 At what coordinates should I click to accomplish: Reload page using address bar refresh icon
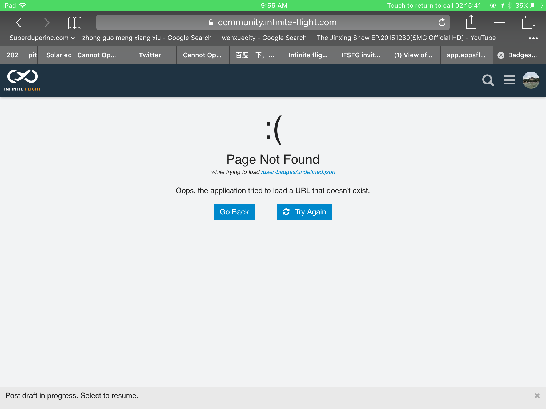tap(442, 22)
